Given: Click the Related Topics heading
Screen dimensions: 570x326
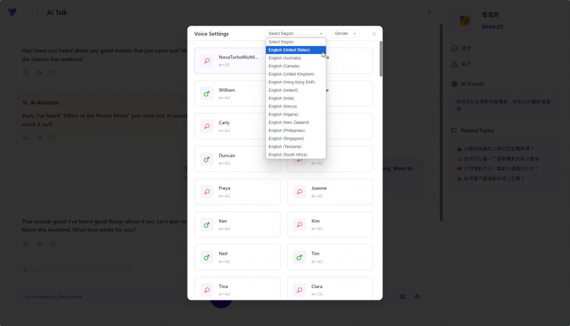Looking at the screenshot, I should pyautogui.click(x=477, y=131).
